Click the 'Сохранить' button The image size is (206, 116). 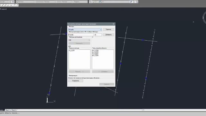(x=76, y=81)
